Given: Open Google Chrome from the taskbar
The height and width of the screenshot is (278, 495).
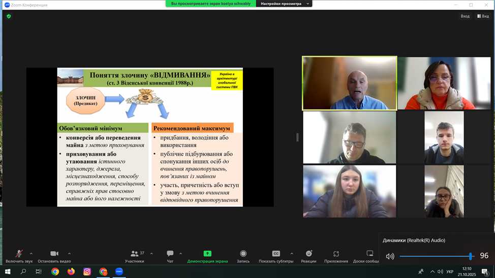Looking at the screenshot, I should 55,272.
